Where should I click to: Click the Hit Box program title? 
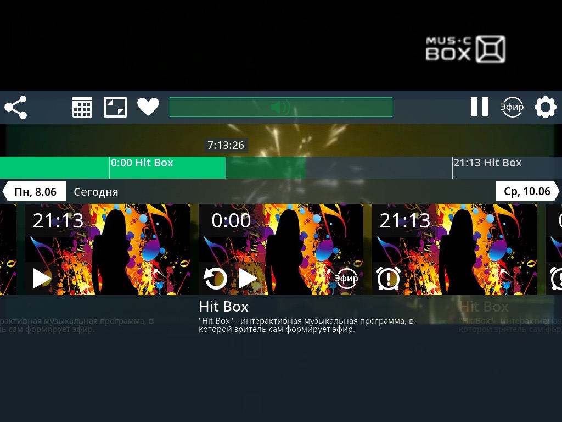pos(224,307)
